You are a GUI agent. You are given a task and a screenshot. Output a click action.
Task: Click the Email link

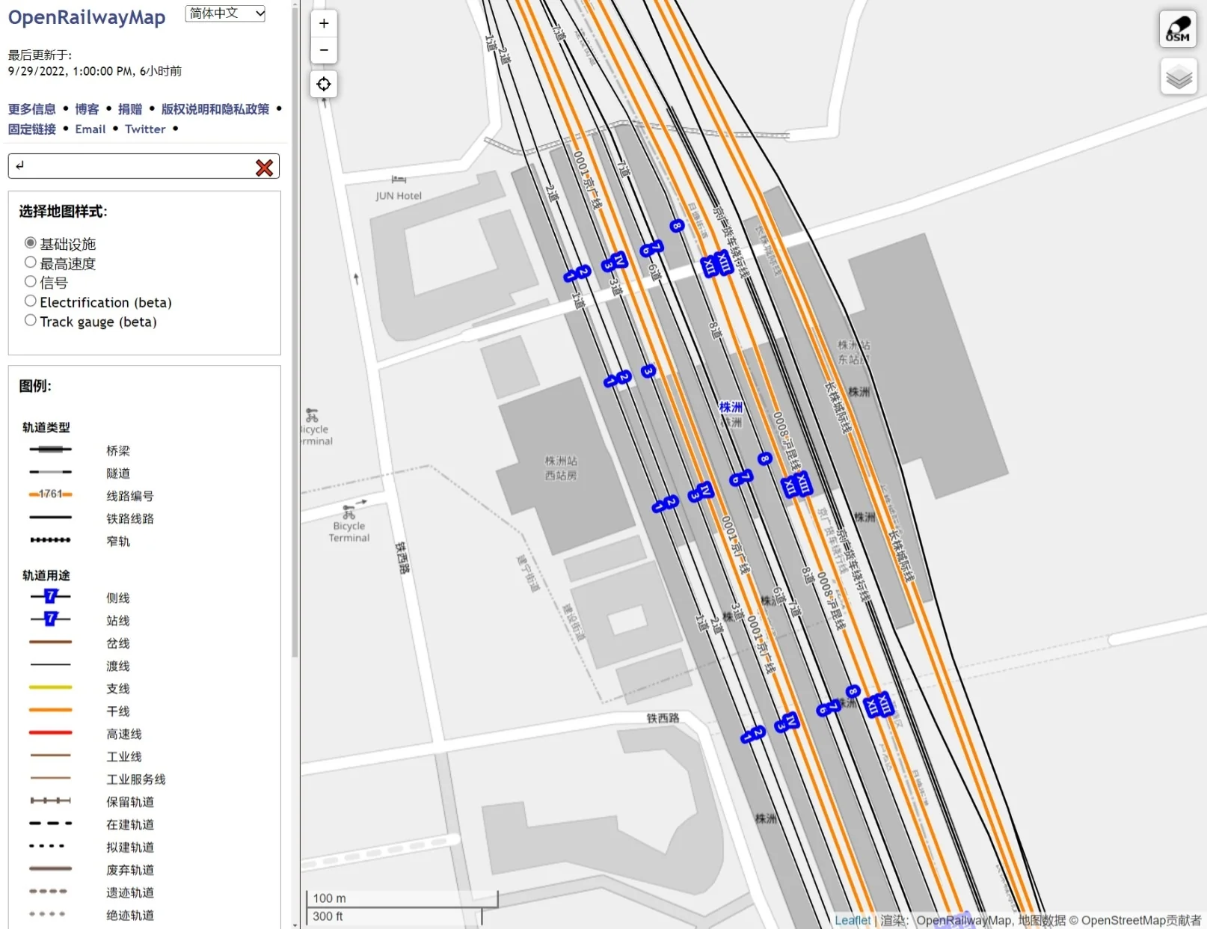pos(90,129)
